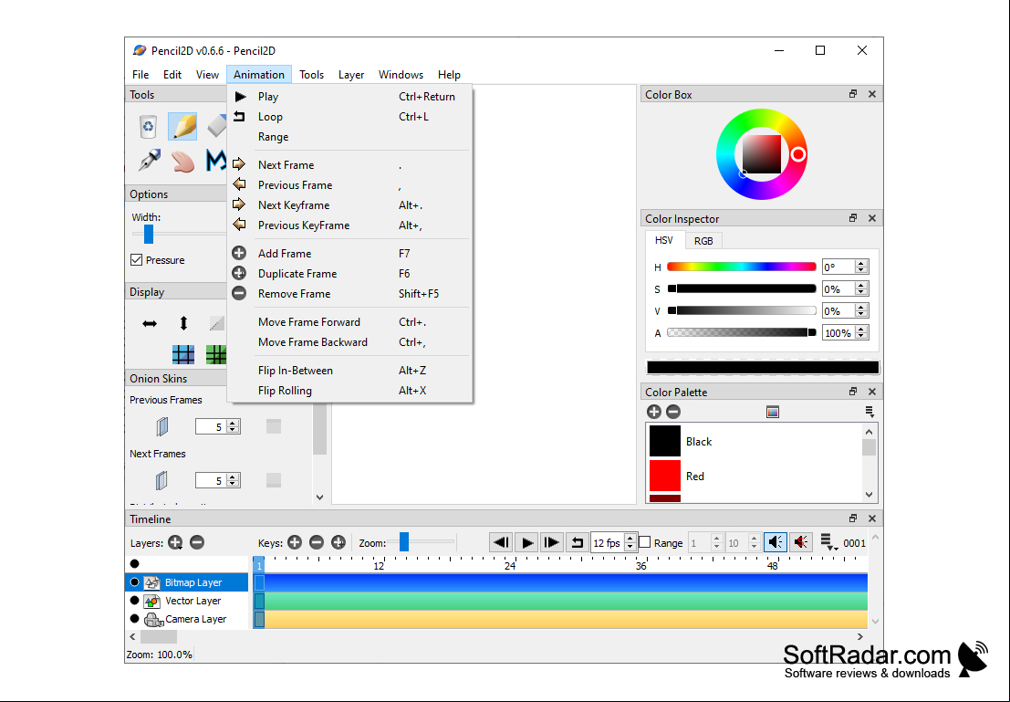1010x702 pixels.
Task: Play the animation from the Timeline play button
Action: [527, 543]
